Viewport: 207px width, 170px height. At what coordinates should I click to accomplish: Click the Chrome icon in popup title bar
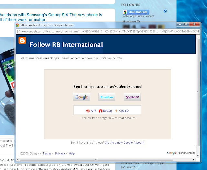tap(17, 25)
